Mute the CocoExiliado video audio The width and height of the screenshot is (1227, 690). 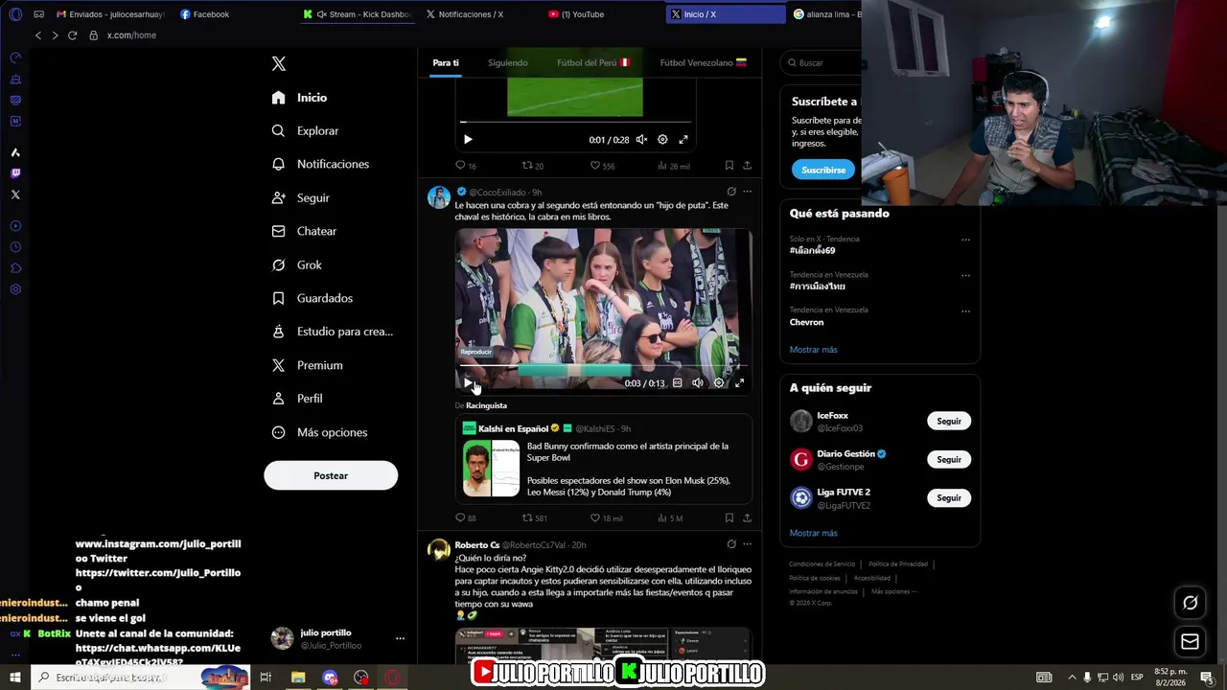click(698, 383)
